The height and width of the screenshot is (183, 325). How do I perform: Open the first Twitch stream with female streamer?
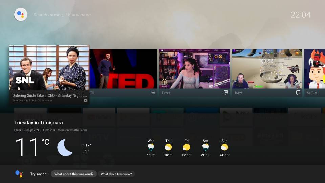coord(194,69)
